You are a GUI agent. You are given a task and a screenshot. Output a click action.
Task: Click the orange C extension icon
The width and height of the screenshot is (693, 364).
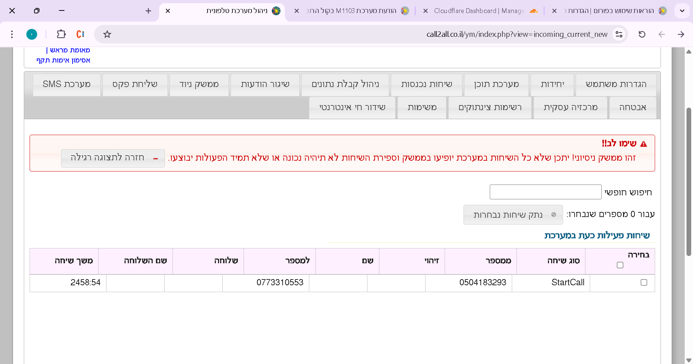(80, 34)
